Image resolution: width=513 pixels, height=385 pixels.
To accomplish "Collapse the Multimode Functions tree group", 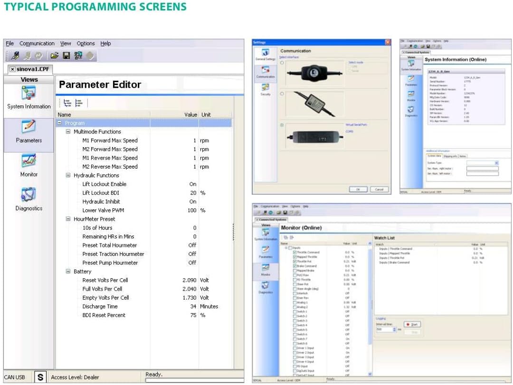I will (68, 132).
